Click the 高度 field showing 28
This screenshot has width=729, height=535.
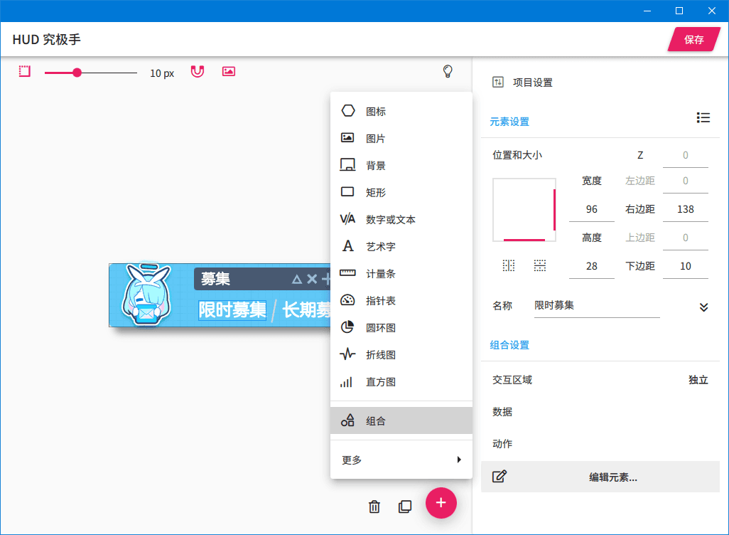coord(591,266)
